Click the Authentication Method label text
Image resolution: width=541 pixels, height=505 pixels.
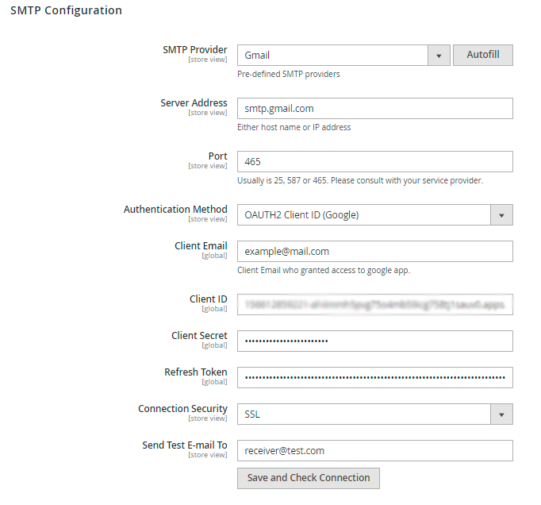point(175,210)
